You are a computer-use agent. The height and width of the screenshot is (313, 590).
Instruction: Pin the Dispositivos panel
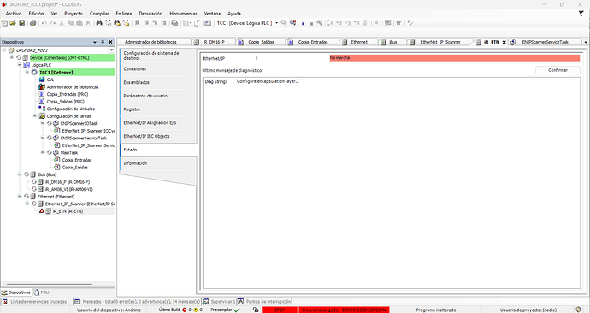tap(103, 42)
